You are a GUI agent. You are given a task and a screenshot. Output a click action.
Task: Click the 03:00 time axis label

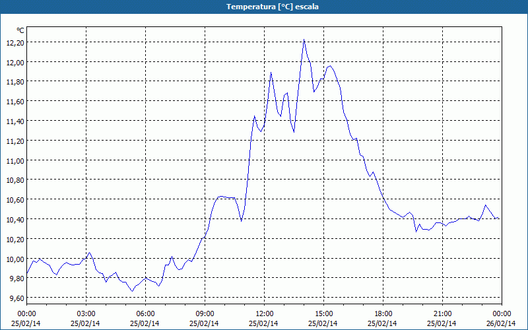click(x=86, y=314)
